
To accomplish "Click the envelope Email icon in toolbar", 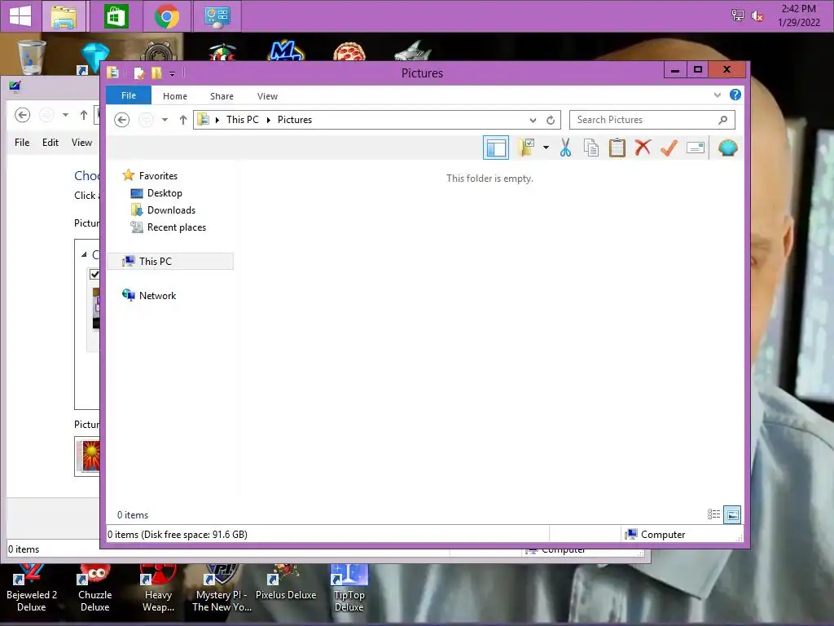I will click(696, 148).
